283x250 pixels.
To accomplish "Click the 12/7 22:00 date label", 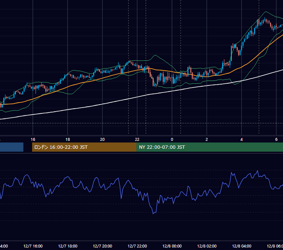I will point(137,246).
